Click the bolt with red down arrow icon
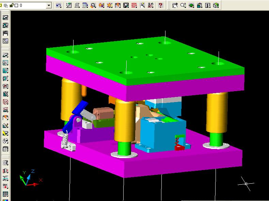The height and width of the screenshot is (201, 269). tap(5, 186)
